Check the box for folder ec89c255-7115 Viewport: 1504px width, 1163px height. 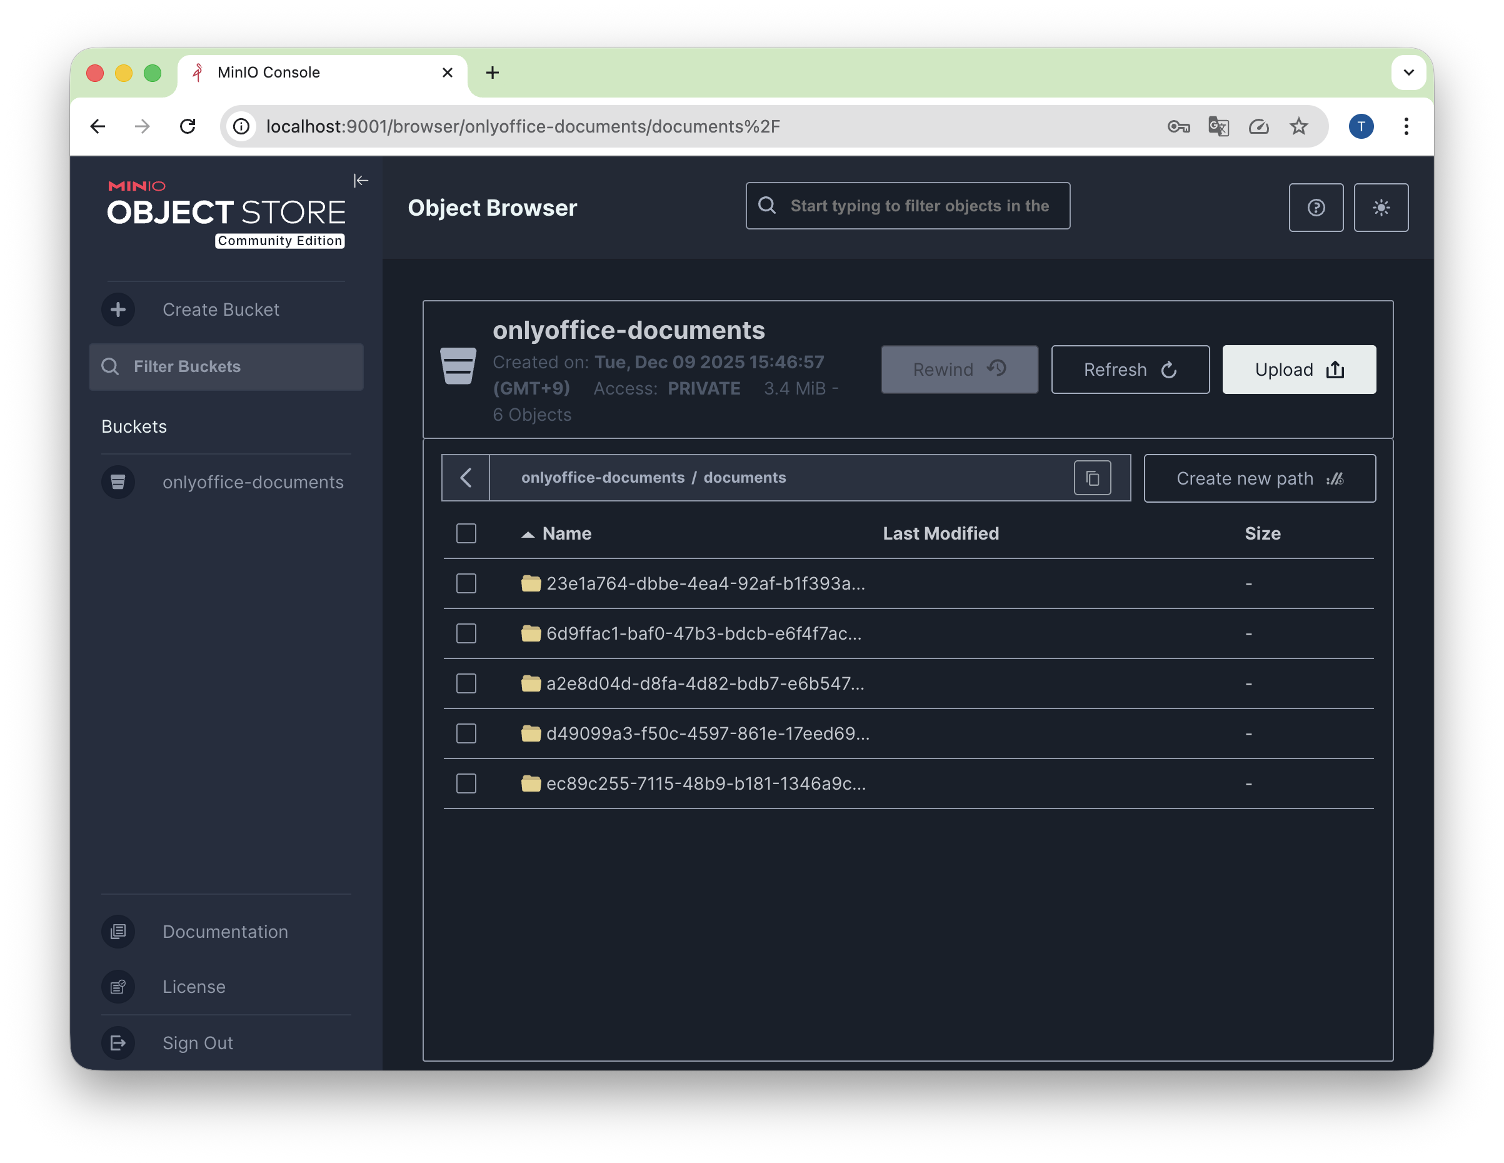coord(466,783)
